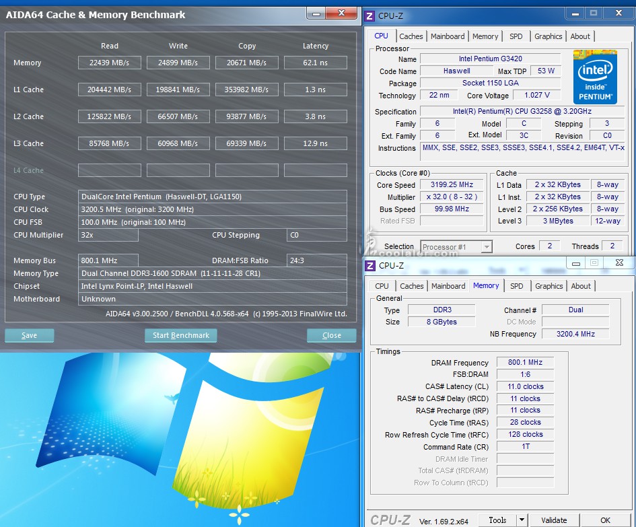Viewport: 636px width, 527px height.
Task: Expand the arrow beside the Tools button
Action: [x=522, y=520]
